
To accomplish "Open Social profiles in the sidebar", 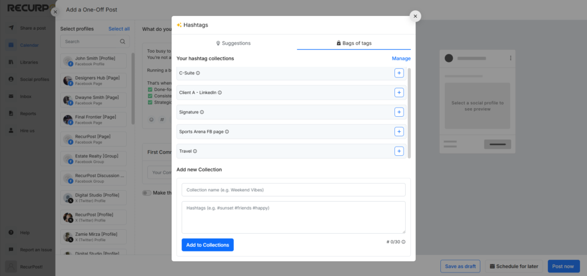I will [27, 79].
